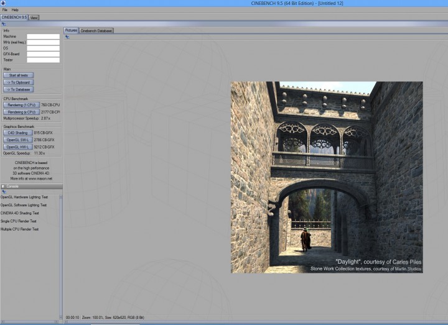Click the rendered Daylight picture
Screen dimensions: 448x325
tap(327, 177)
